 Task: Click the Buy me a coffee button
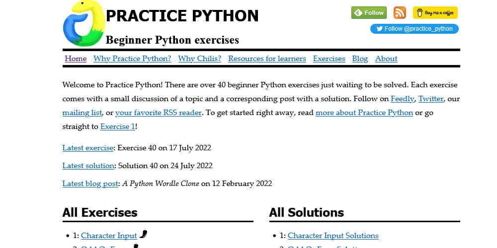[435, 13]
